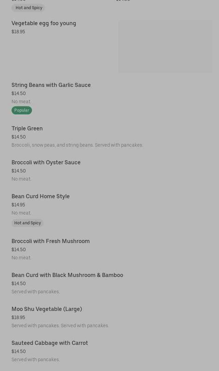Choose Moo Shu Vegetable (Large)
Screen dimensions: 219x371
(x=47, y=309)
